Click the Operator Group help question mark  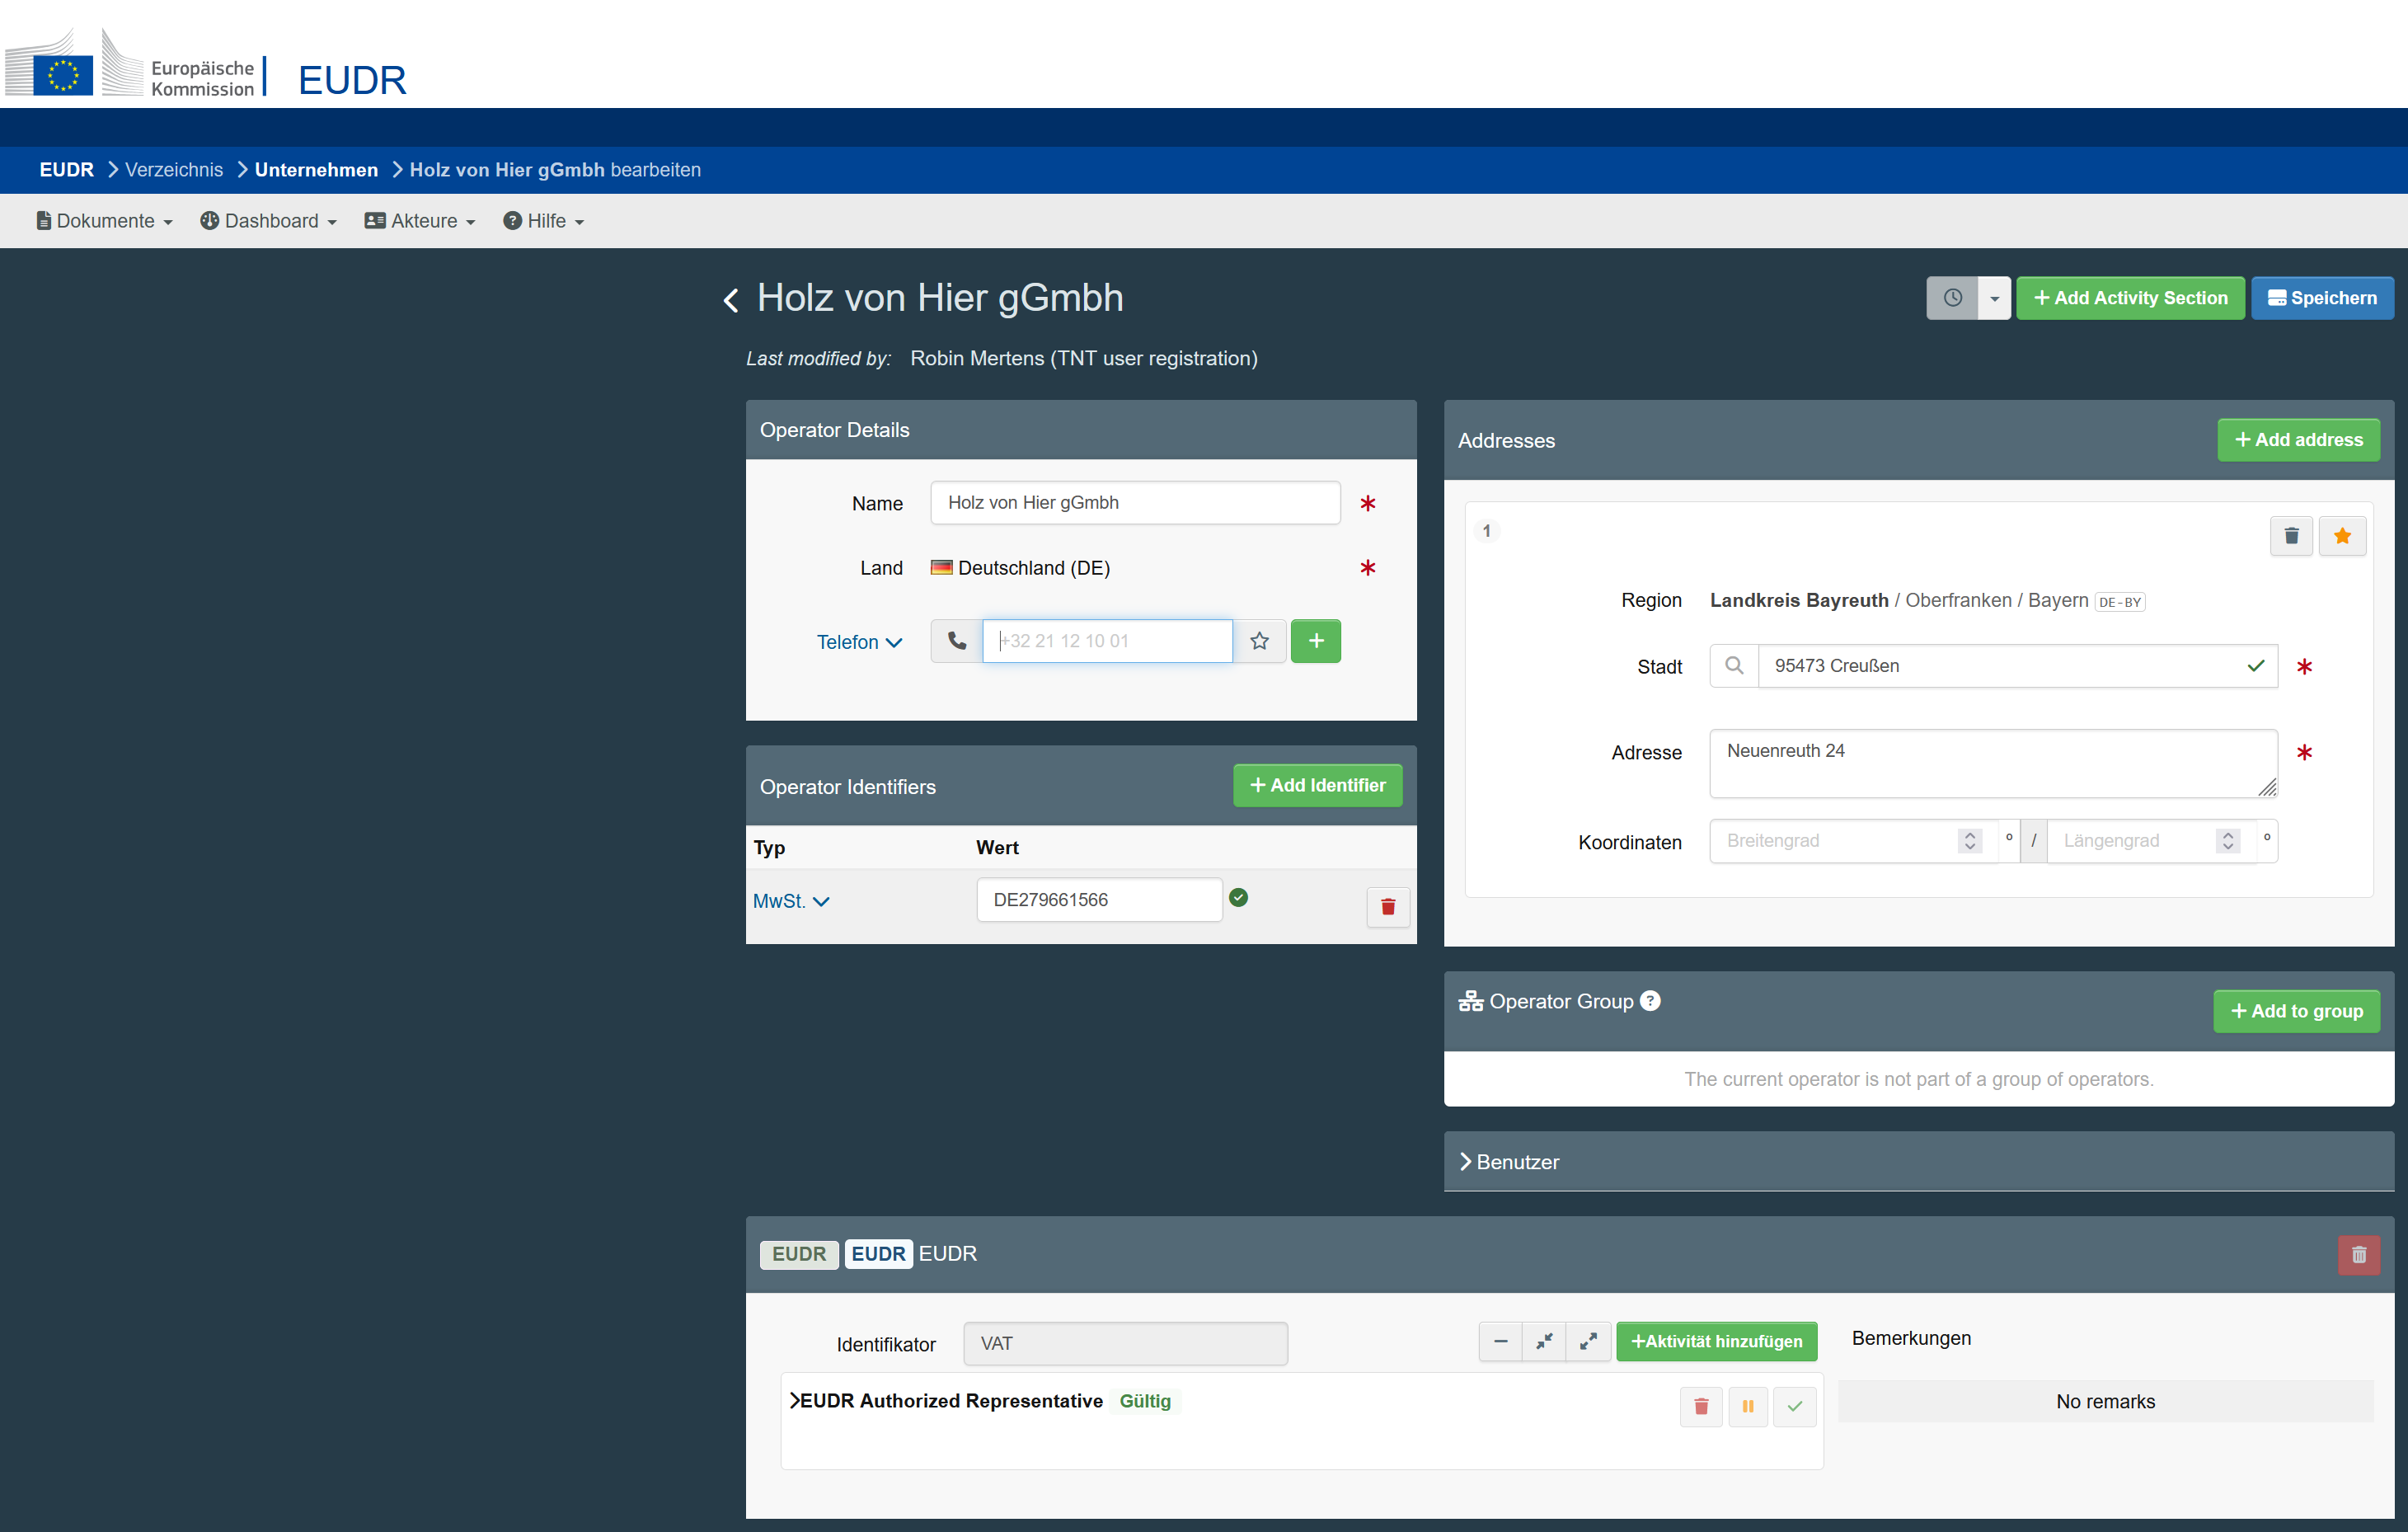click(1650, 1001)
